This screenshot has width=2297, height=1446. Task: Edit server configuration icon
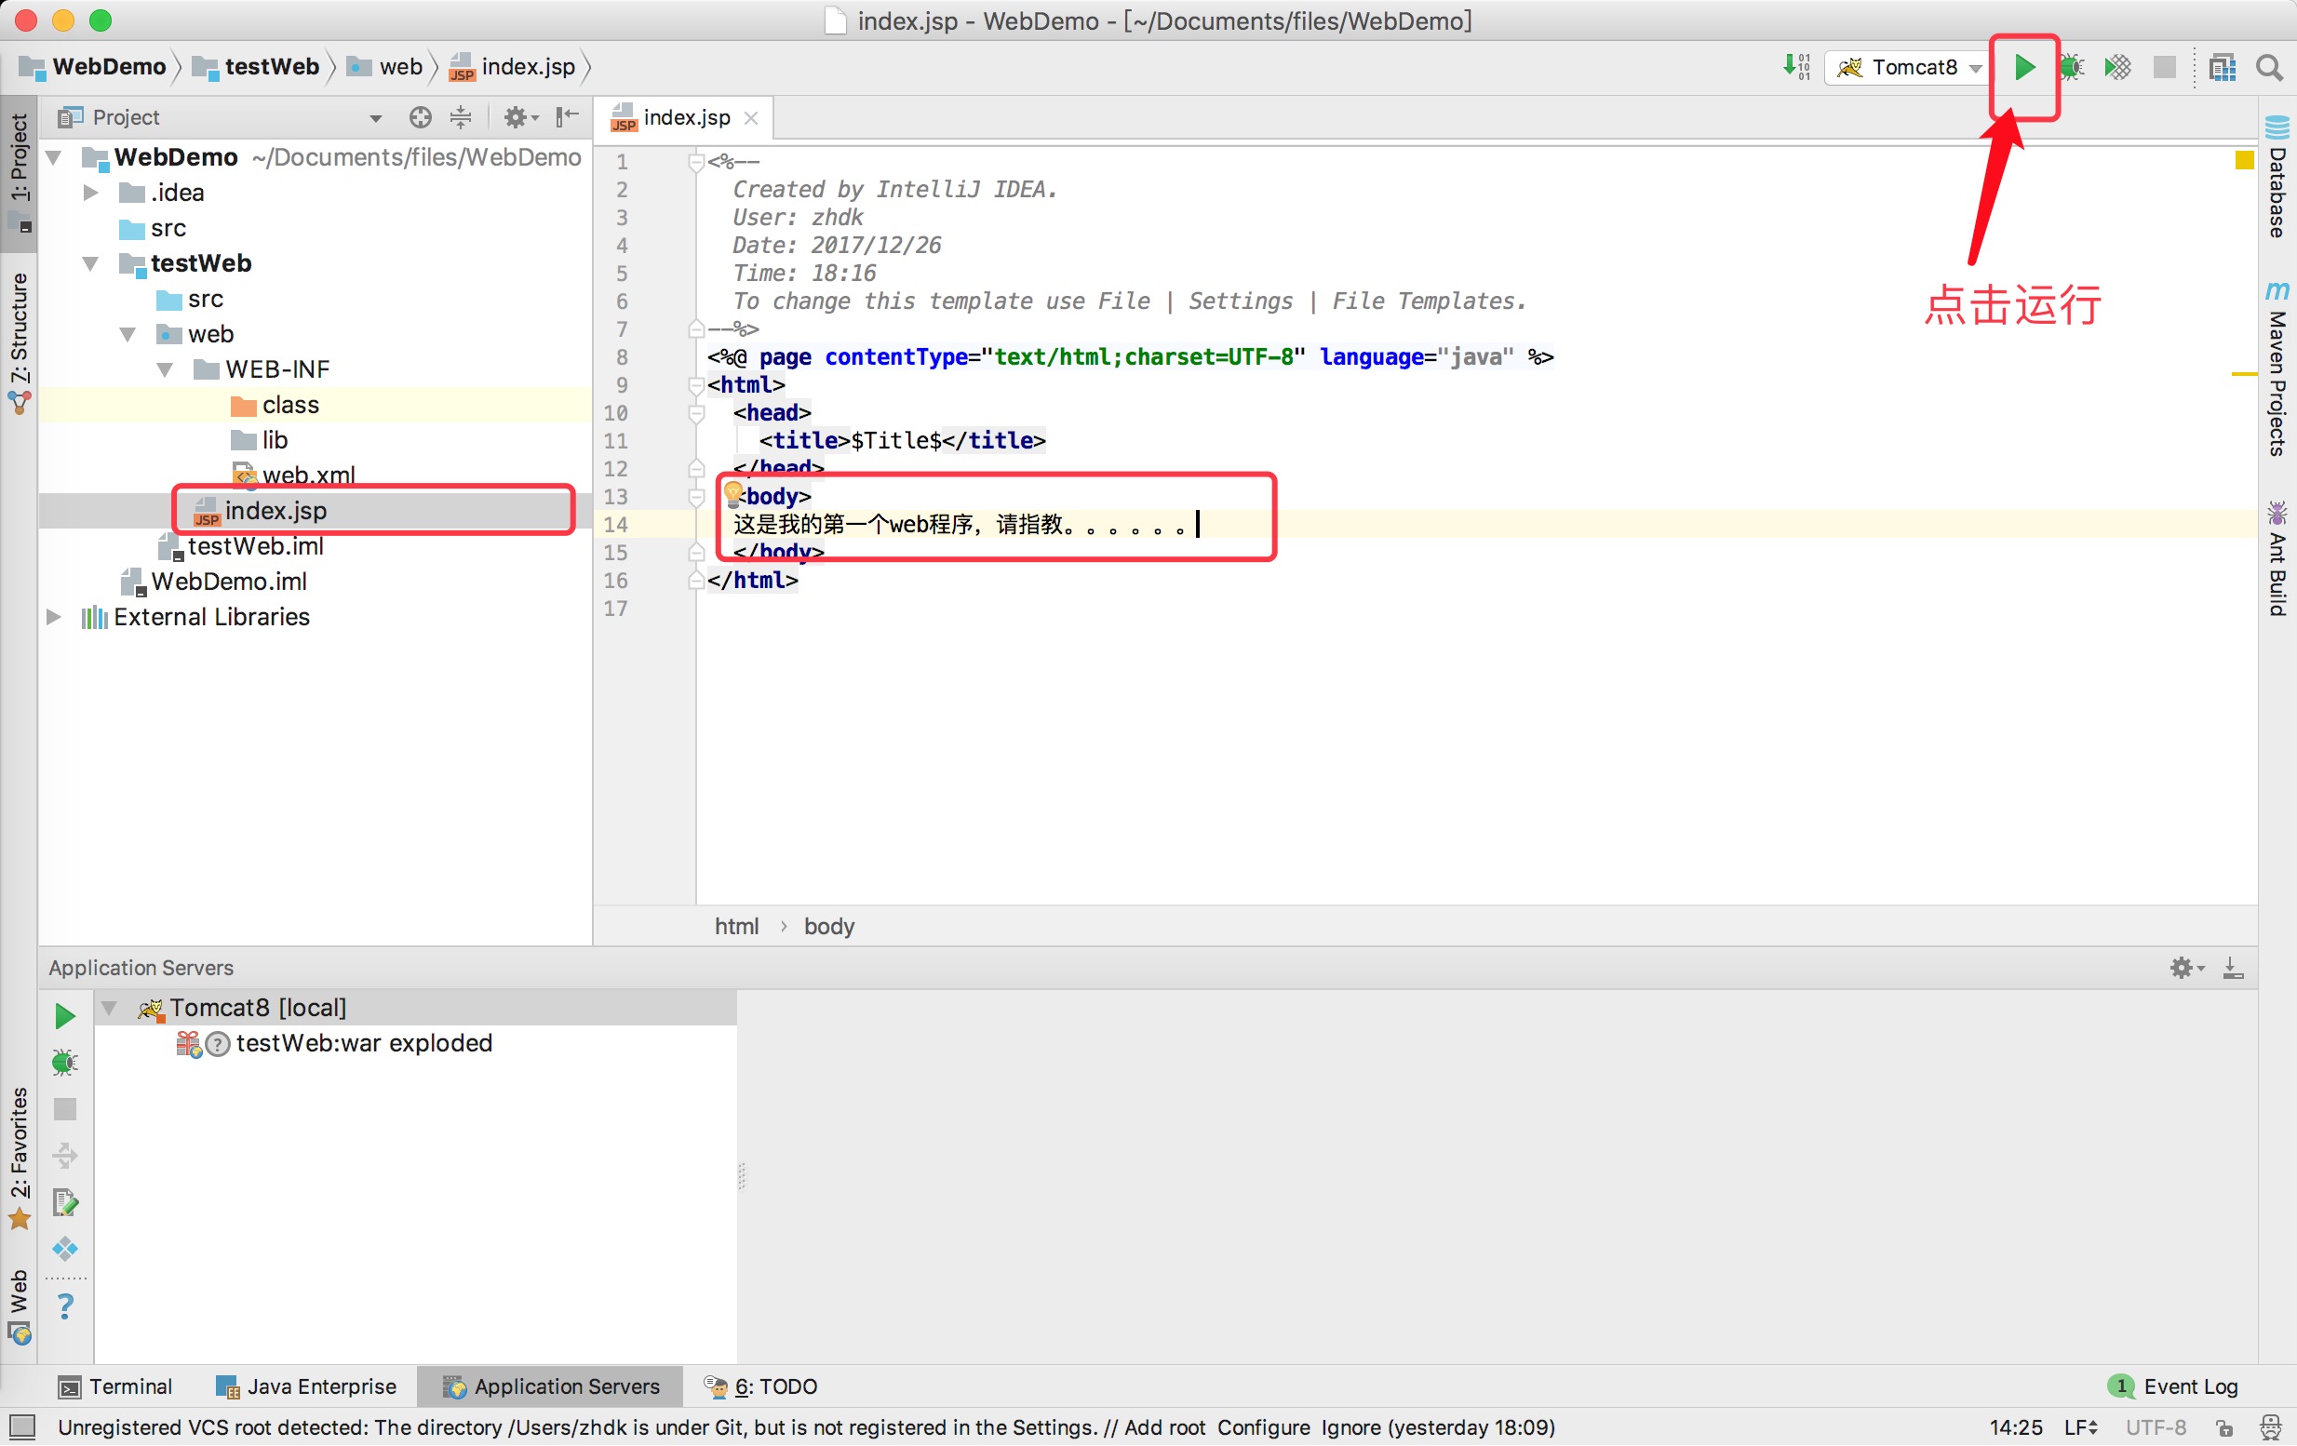click(64, 1203)
